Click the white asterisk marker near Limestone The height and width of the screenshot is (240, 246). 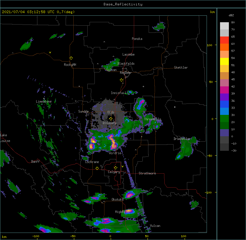point(44,99)
